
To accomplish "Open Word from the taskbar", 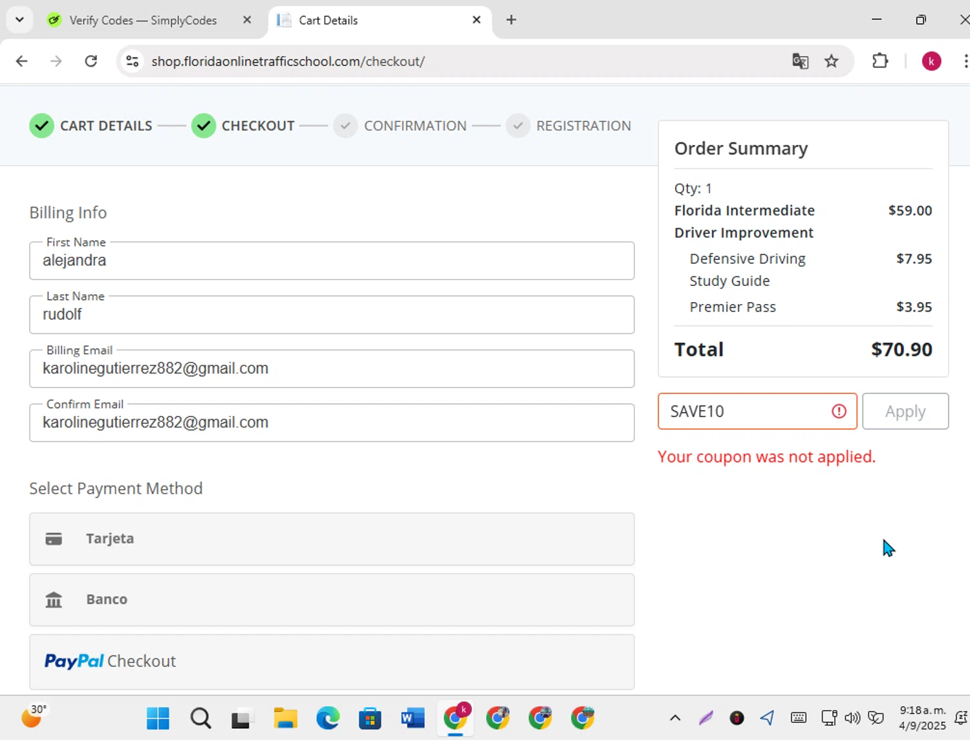I will pos(413,718).
